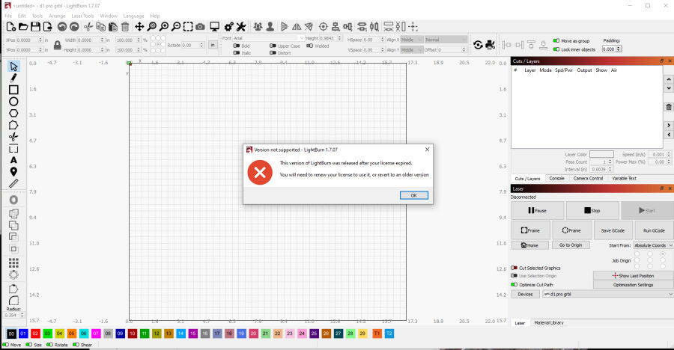This screenshot has width=674, height=350.
Task: Click the Stop button in Laser panel
Action: [x=592, y=210]
